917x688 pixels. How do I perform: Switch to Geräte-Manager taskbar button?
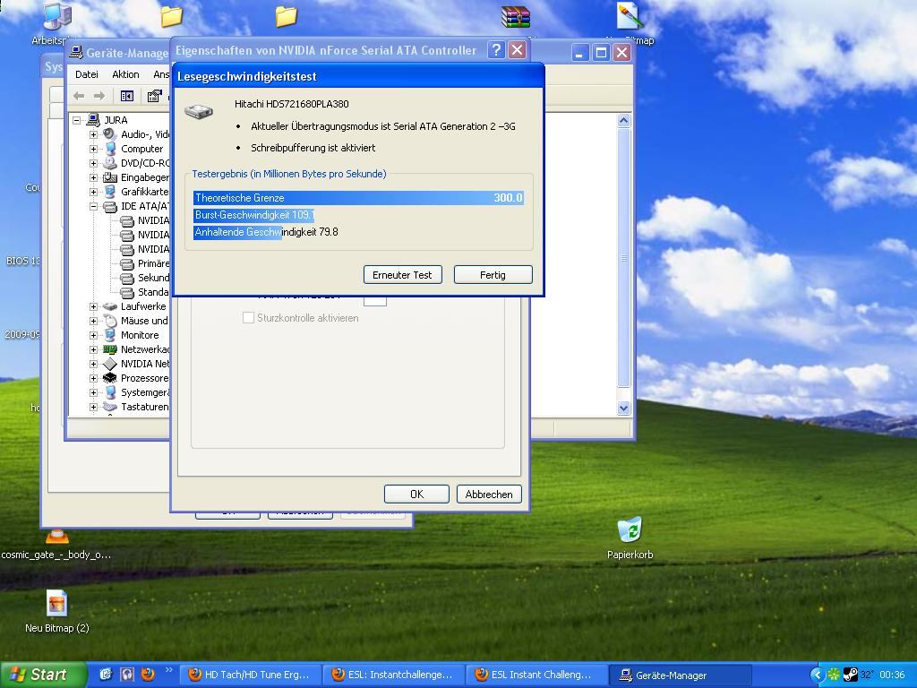tap(680, 675)
